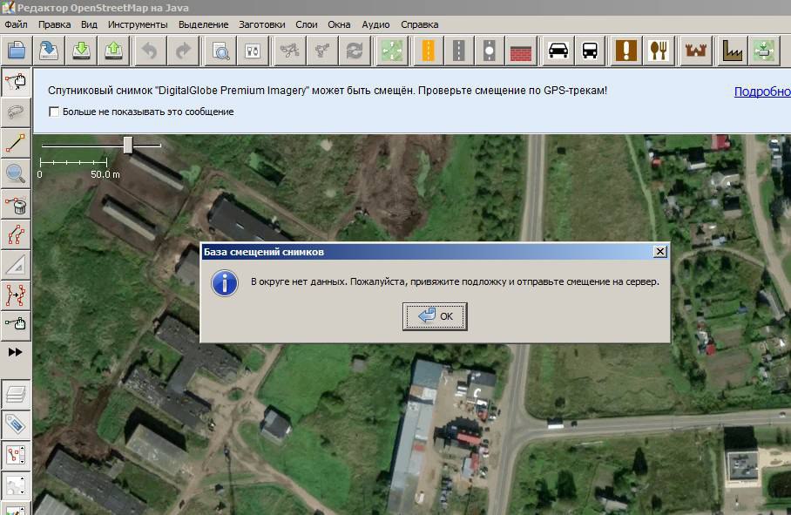Select the grey dashed road preset icon
The width and height of the screenshot is (791, 515).
458,51
